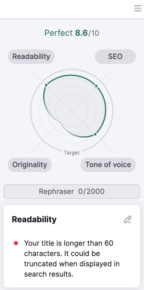
Task: Select the SEO category pill
Action: point(115,57)
